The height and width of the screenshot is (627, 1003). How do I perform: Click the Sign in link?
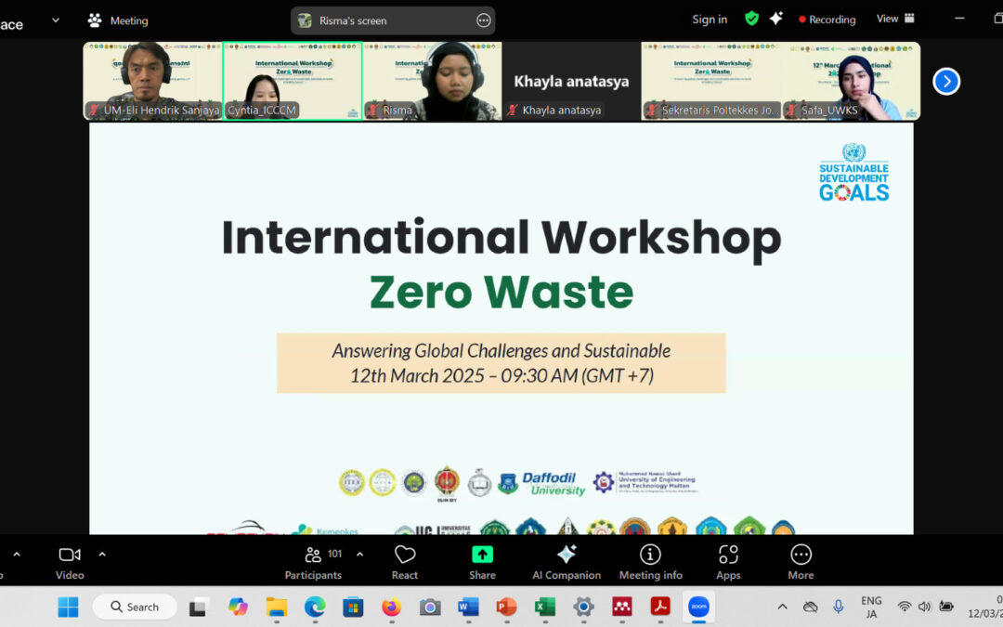(x=709, y=19)
